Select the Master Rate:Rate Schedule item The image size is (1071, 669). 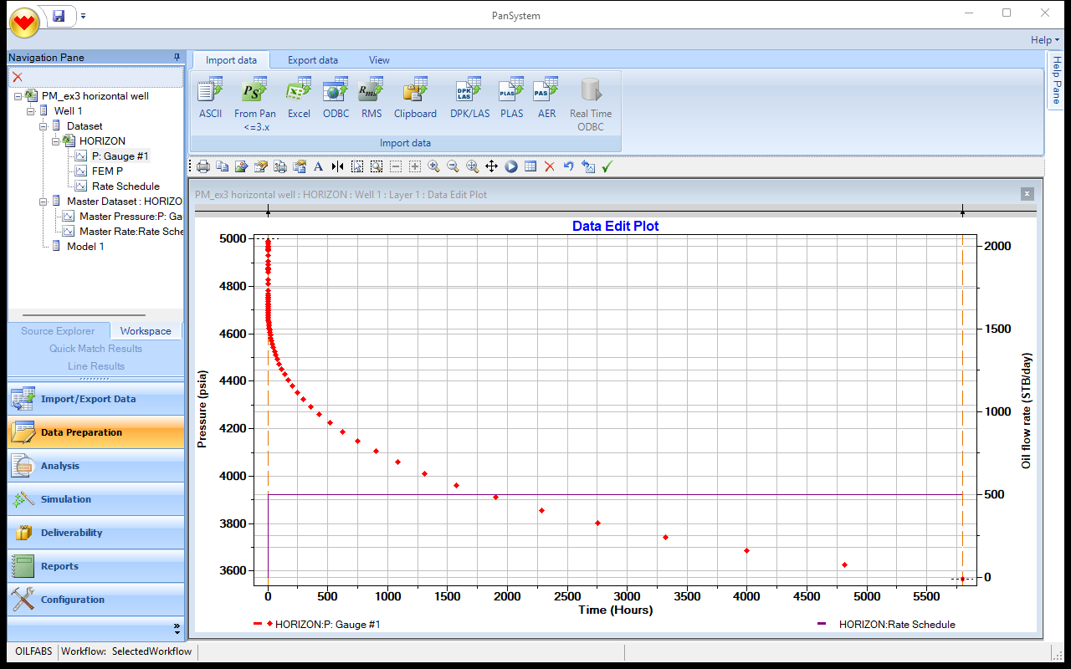pyautogui.click(x=131, y=232)
